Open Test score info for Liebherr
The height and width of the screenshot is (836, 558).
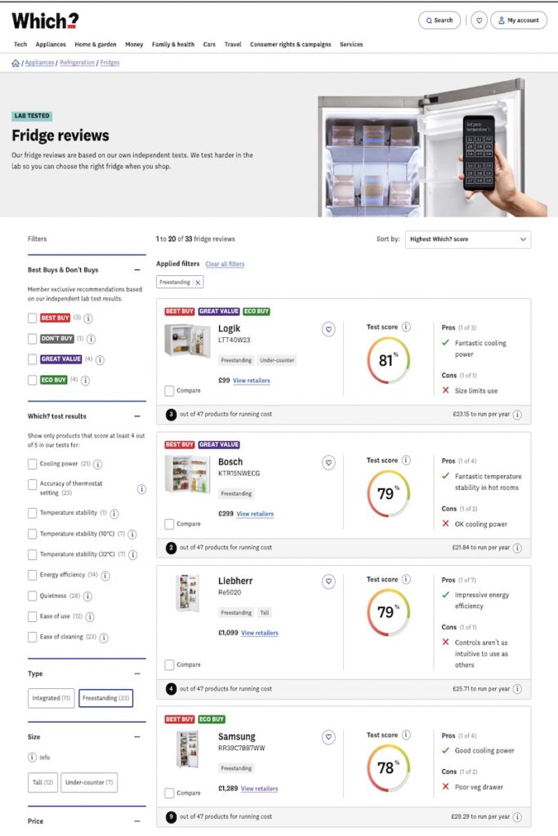point(406,579)
